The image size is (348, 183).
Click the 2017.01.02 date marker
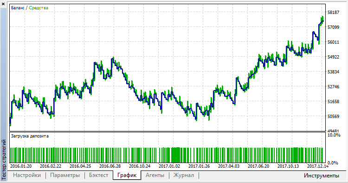pos(169,166)
